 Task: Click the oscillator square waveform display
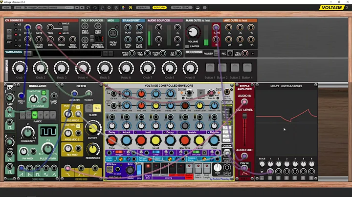point(48,131)
